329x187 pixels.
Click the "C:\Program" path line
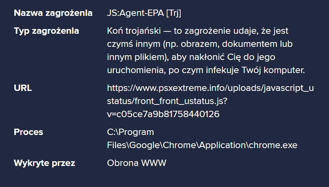[x=130, y=132]
